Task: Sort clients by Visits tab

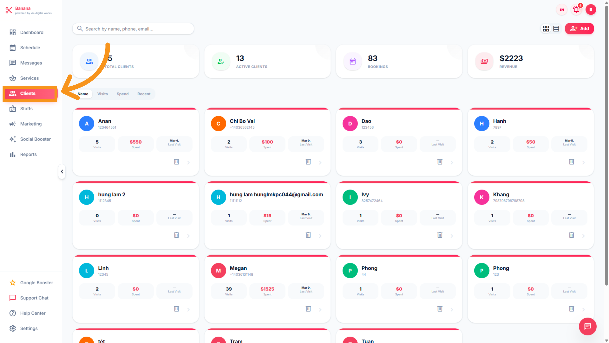Action: tap(103, 94)
